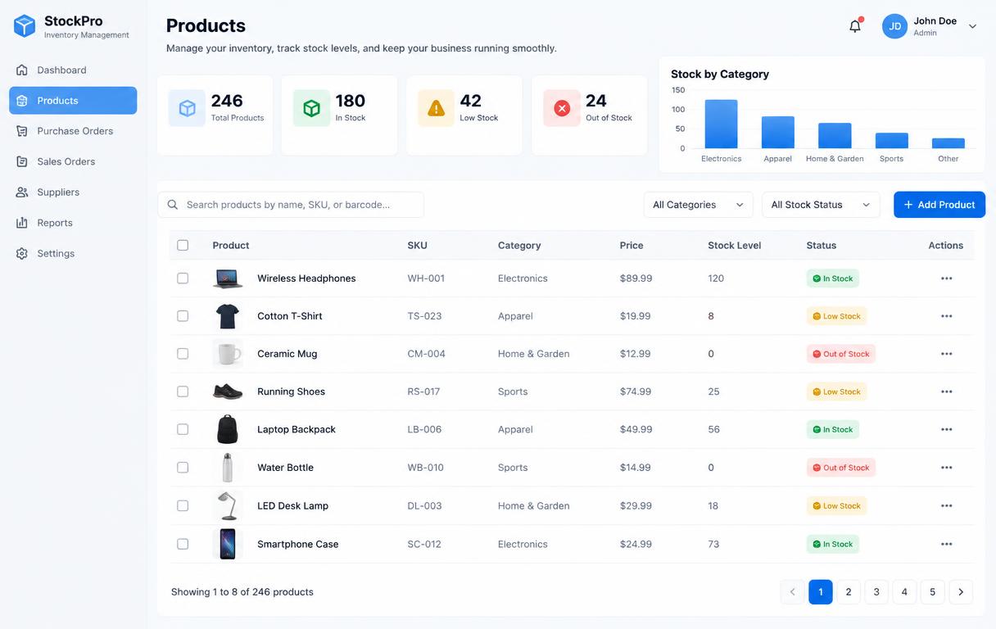The width and height of the screenshot is (996, 629).
Task: Click the Water Bottle product image
Action: 228,468
